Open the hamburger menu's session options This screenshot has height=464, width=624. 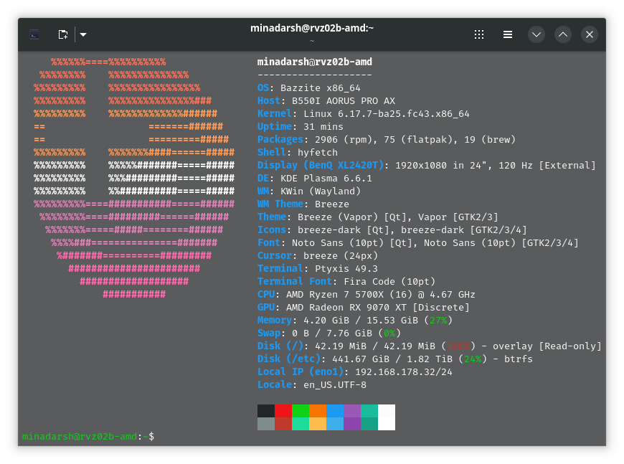point(508,34)
